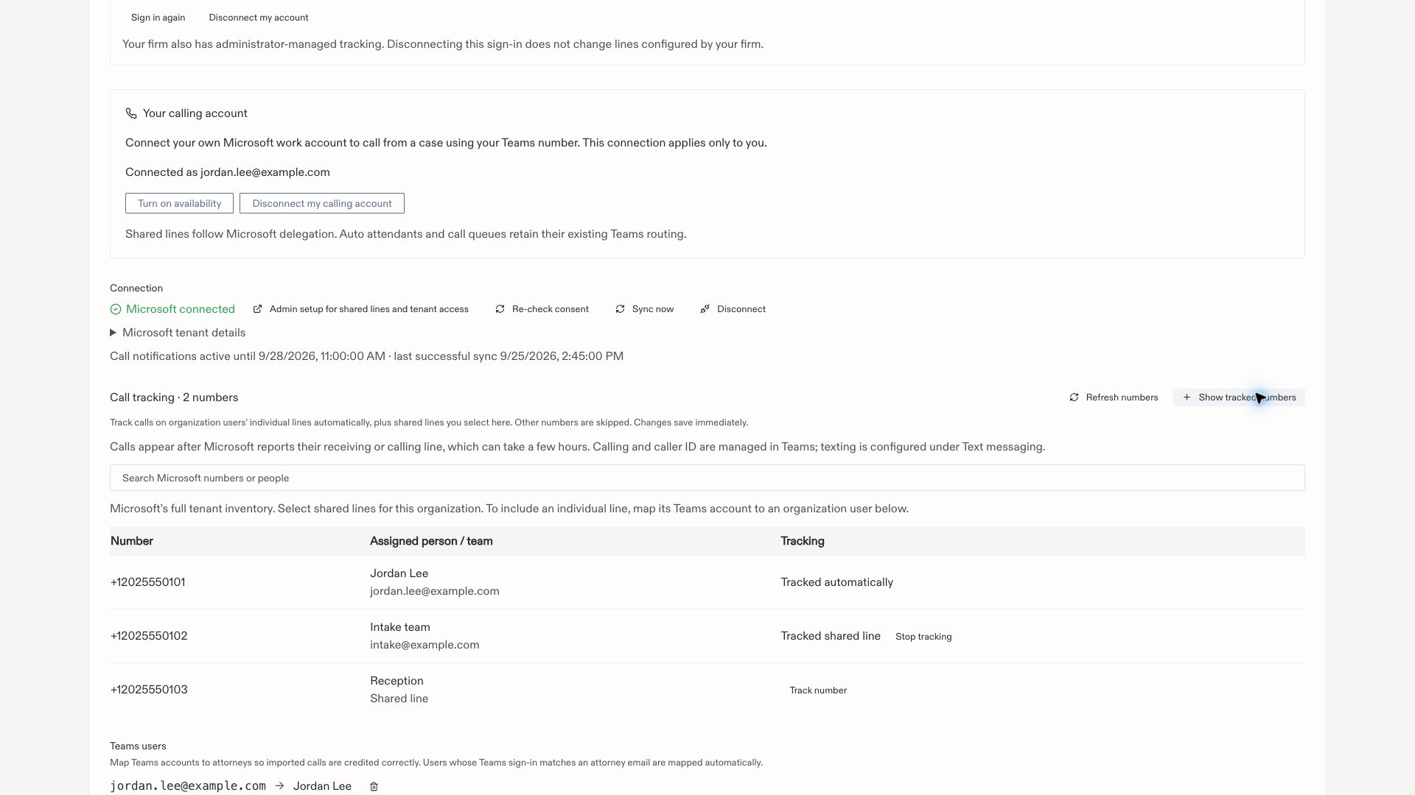Image resolution: width=1415 pixels, height=795 pixels.
Task: Click the Reception name cell
Action: pyautogui.click(x=396, y=681)
